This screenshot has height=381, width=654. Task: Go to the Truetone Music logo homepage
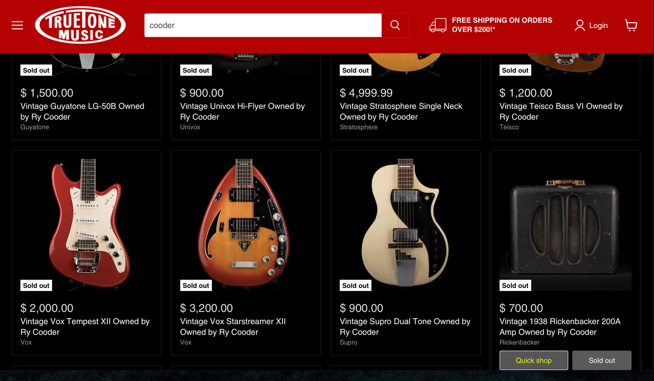[80, 25]
